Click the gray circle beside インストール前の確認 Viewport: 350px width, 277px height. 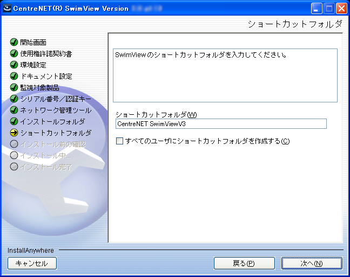pyautogui.click(x=14, y=144)
